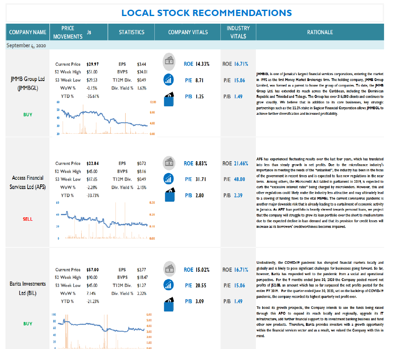
Task: Click the September 4, 2020 date row
Action: [195, 45]
